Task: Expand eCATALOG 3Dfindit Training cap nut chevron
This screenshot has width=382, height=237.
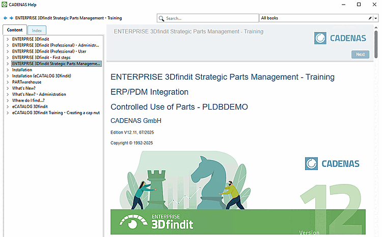Action: pos(8,113)
